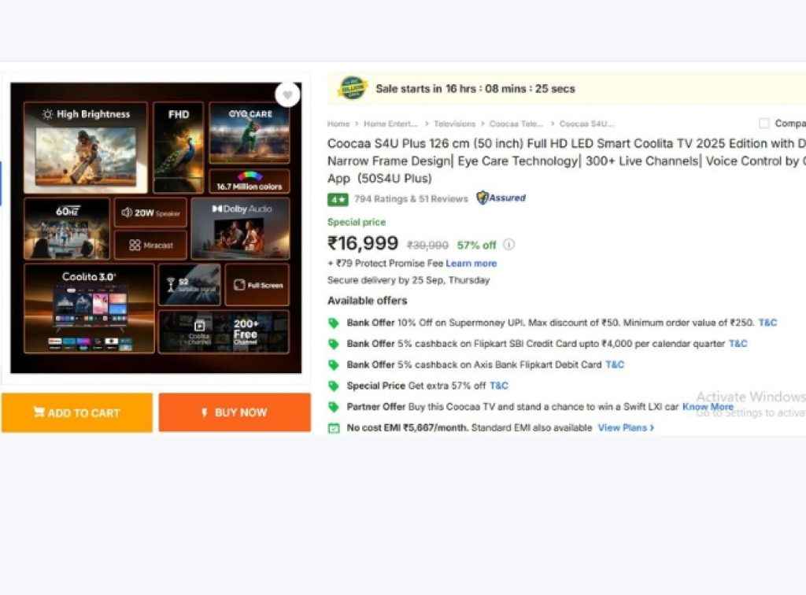Go to the Televisions breadcrumb
The width and height of the screenshot is (806, 595).
pos(454,123)
